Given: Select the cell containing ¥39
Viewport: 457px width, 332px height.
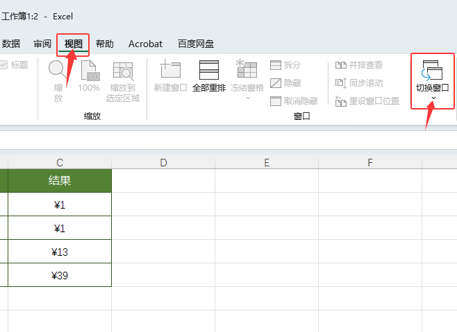Looking at the screenshot, I should (x=60, y=275).
